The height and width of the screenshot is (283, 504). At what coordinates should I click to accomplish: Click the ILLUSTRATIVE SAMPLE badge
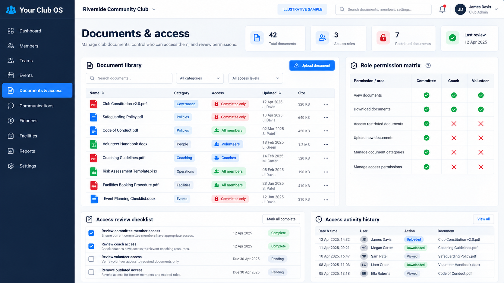pos(302,9)
